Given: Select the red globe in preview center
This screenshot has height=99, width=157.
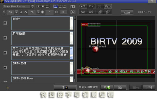Looking at the screenshot, I should (95, 49).
